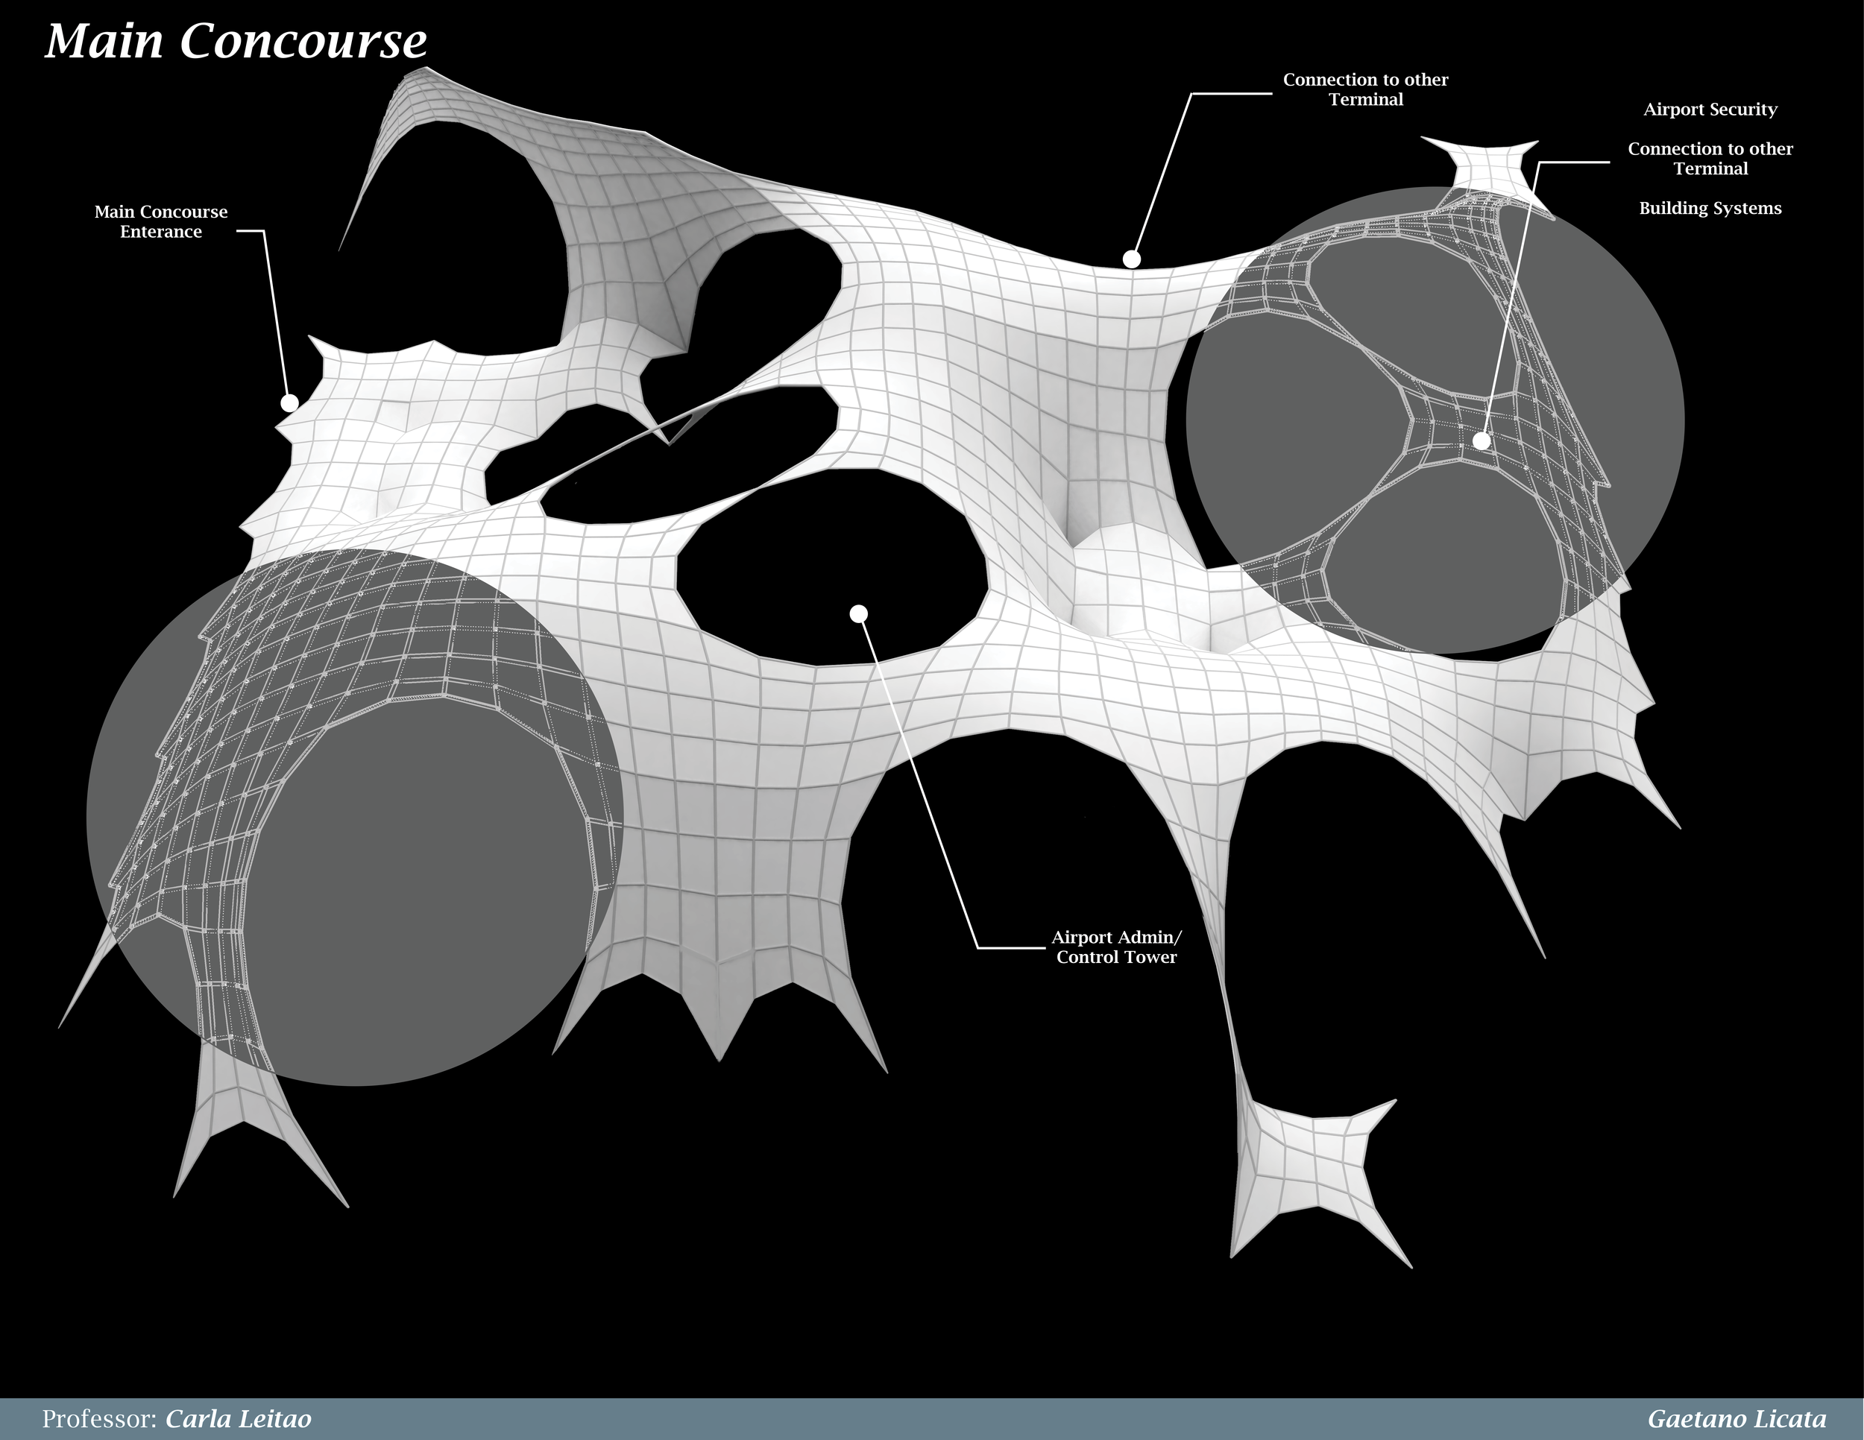Click the marker dot inside the right gray circle
This screenshot has height=1440, width=1864.
pos(1482,441)
